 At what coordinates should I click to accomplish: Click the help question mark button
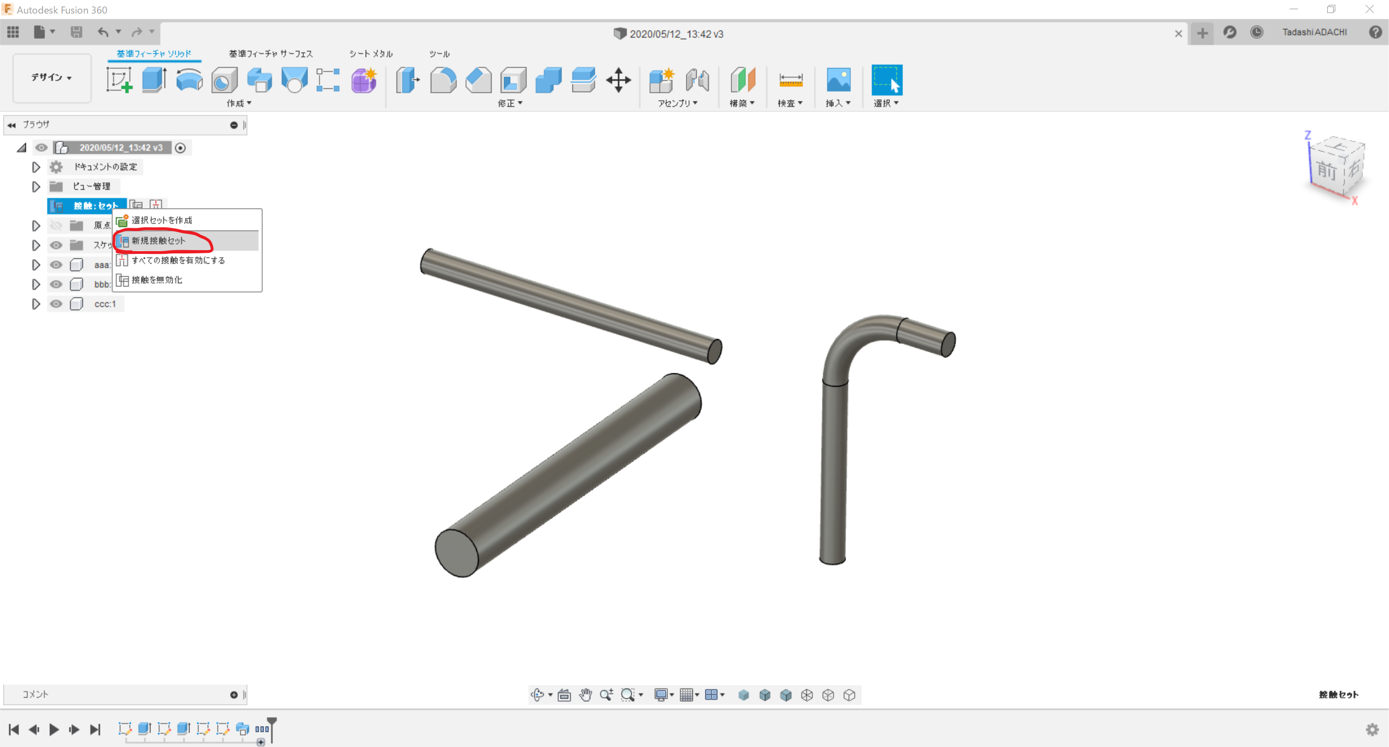coord(1375,32)
